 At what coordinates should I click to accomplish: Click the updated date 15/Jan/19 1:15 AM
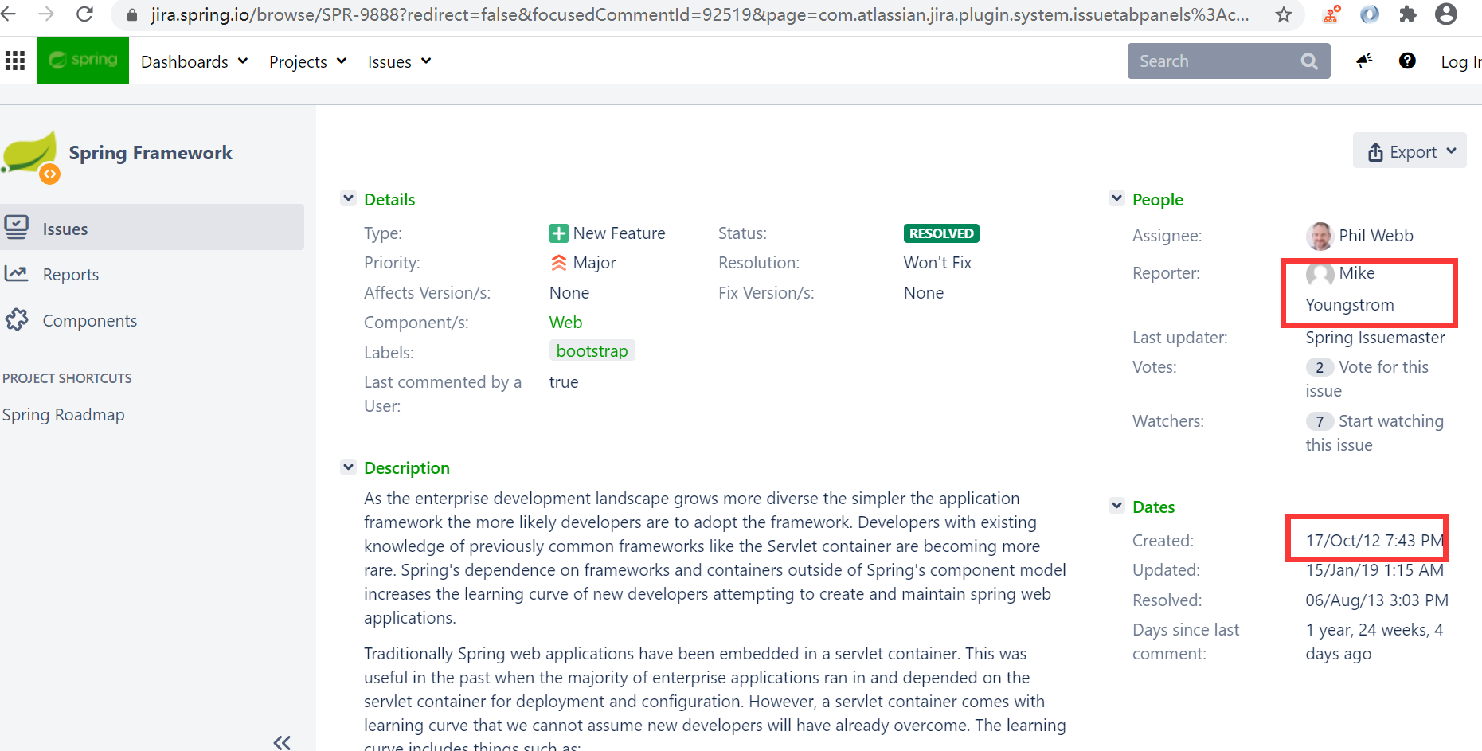(1374, 570)
